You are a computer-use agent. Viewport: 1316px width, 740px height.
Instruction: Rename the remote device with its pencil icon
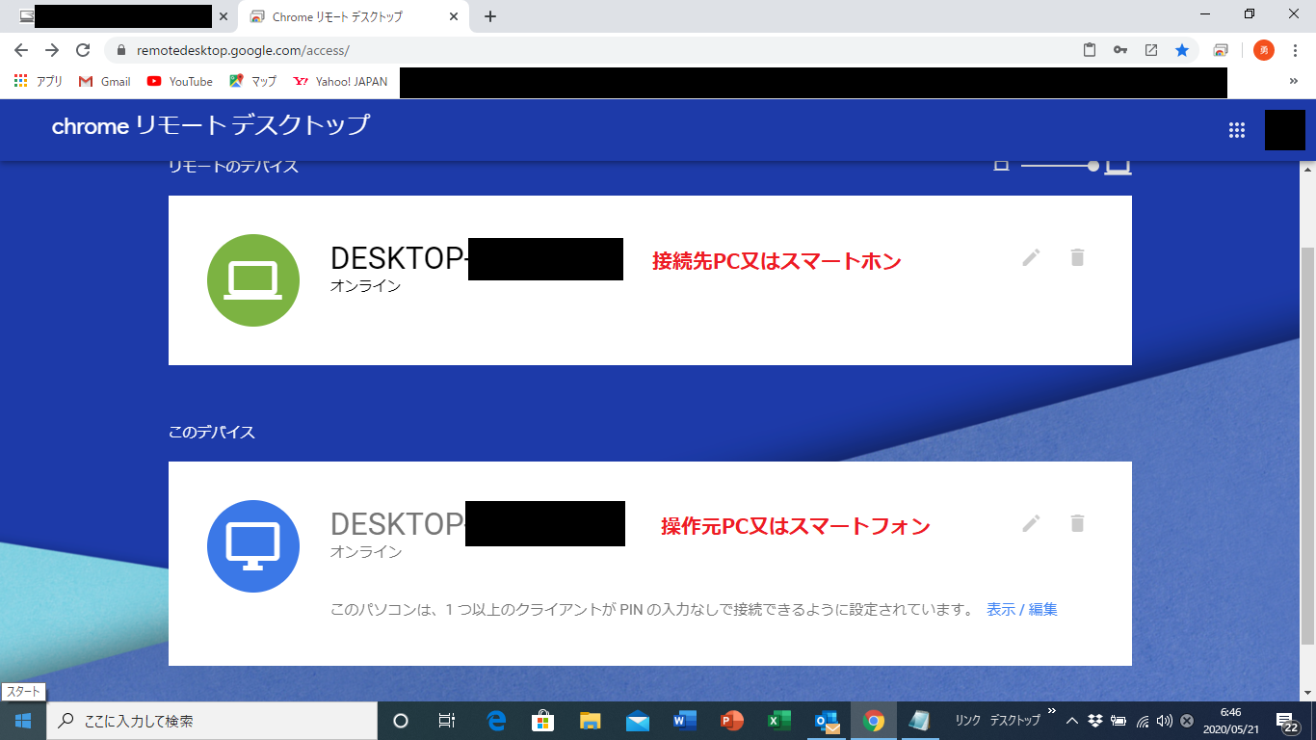pos(1031,257)
